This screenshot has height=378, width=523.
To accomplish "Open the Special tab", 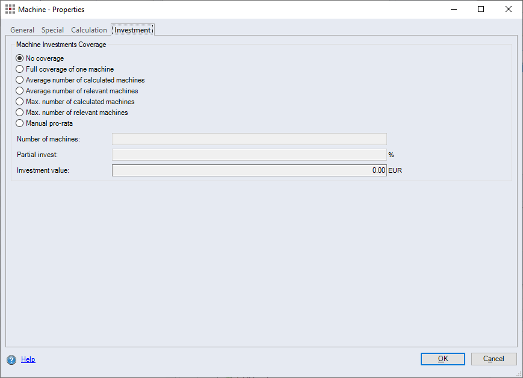I will [x=52, y=30].
